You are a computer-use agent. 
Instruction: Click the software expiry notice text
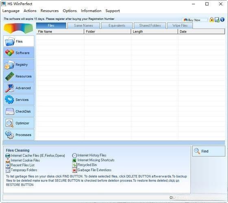pos(59,19)
